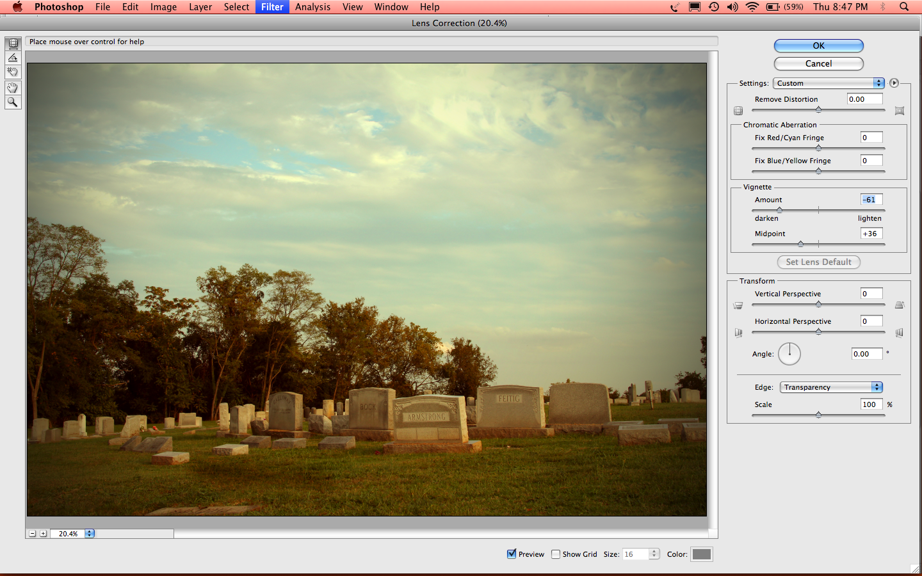The width and height of the screenshot is (922, 576).
Task: Click the Horizontal Perspective value field
Action: 871,321
